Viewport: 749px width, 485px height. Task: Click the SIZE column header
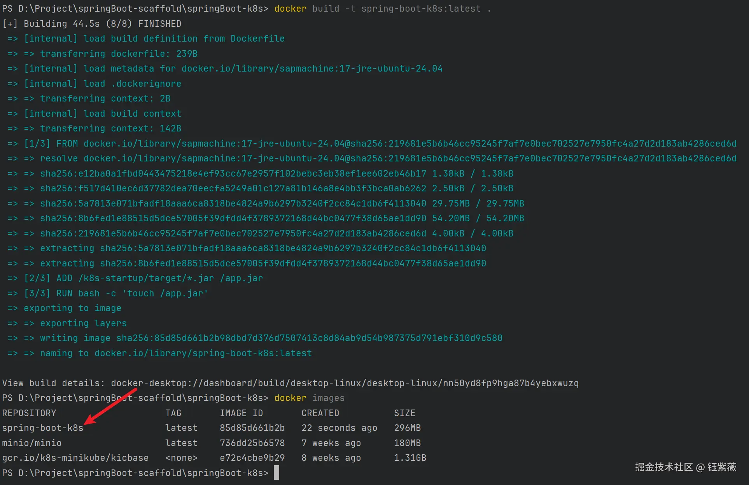coord(404,413)
